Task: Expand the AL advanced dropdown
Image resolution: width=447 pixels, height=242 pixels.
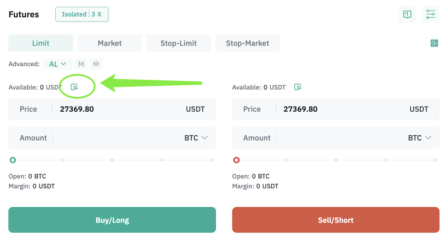Action: tap(58, 64)
